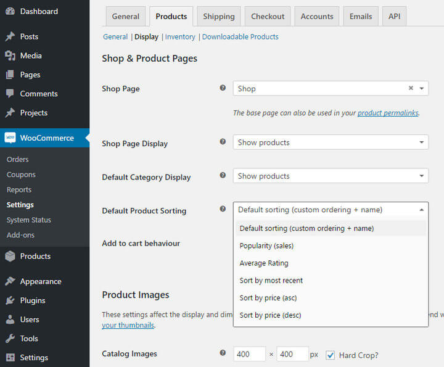
Task: Click the Catalog Images height field
Action: coord(292,354)
